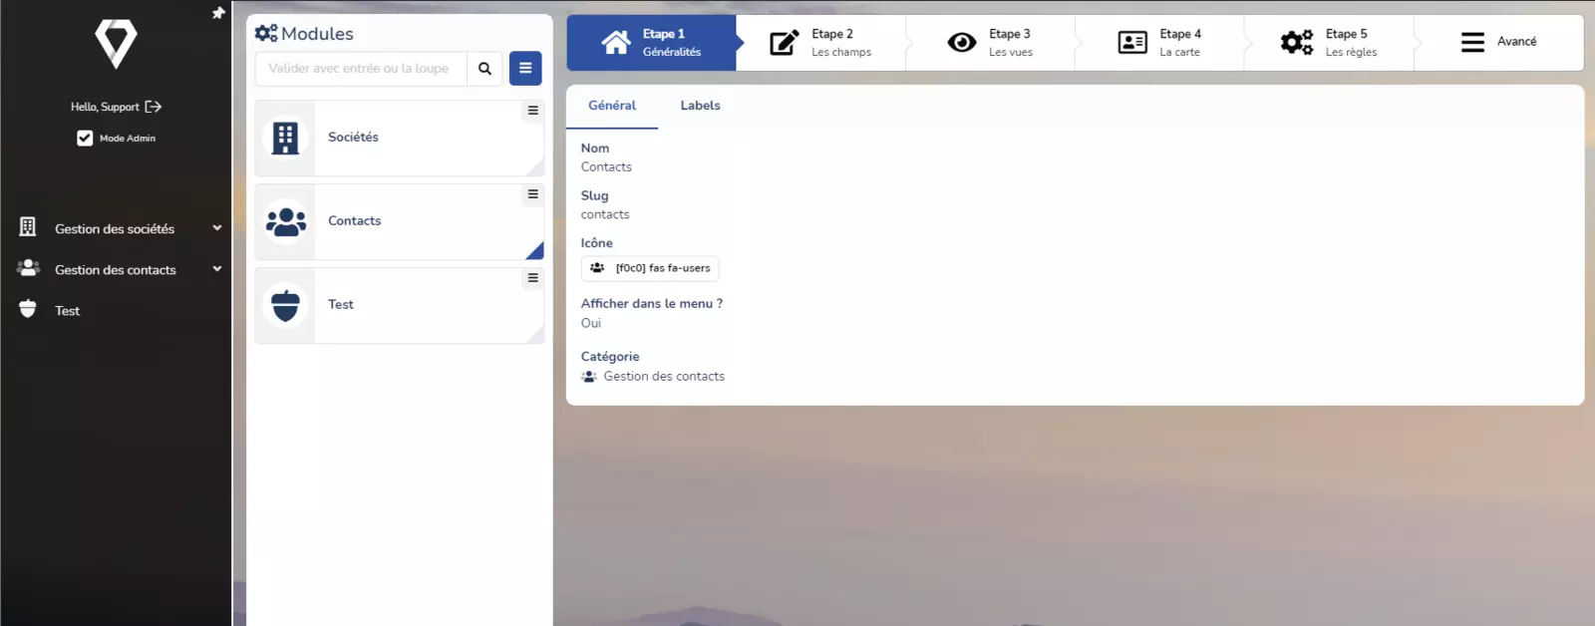The height and width of the screenshot is (626, 1595).
Task: Open the blue modules list menu button
Action: [x=525, y=69]
